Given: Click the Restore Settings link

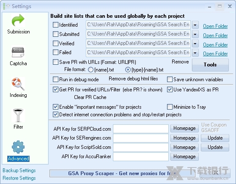Looking at the screenshot, I should (x=19, y=178).
